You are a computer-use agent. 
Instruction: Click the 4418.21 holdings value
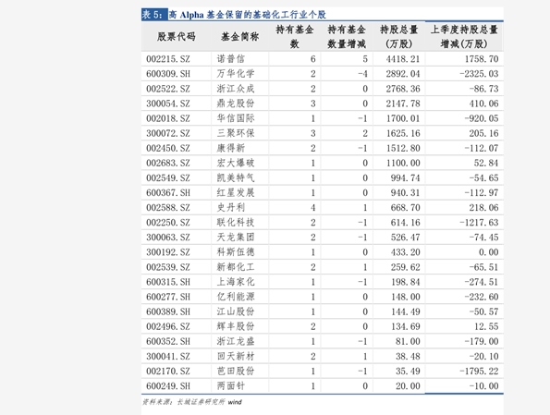tap(403, 59)
